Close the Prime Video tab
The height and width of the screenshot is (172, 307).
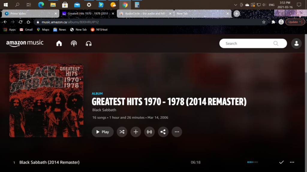[x=55, y=13]
